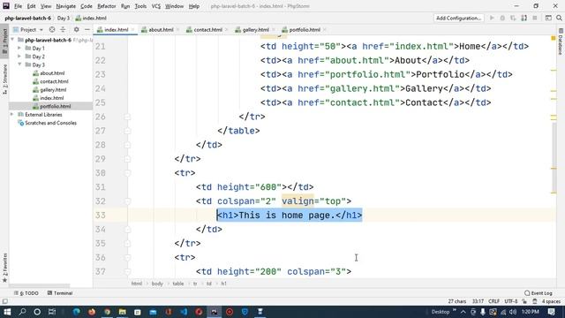565x318 pixels.
Task: Collapse the Day 3 folder
Action: [19, 64]
